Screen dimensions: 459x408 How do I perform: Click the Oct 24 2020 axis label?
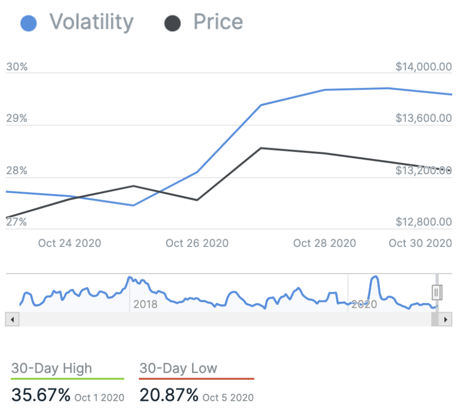click(69, 243)
